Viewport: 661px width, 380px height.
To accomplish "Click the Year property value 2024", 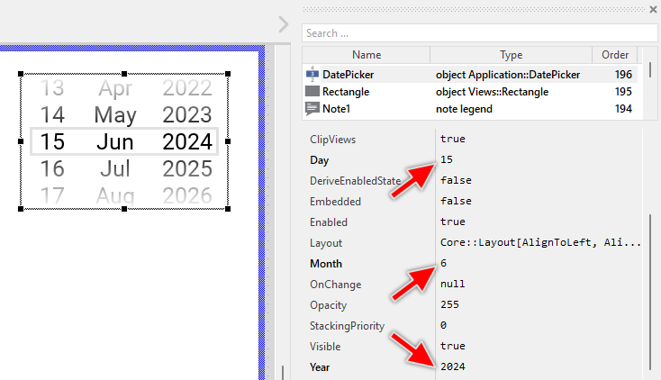I will (453, 366).
